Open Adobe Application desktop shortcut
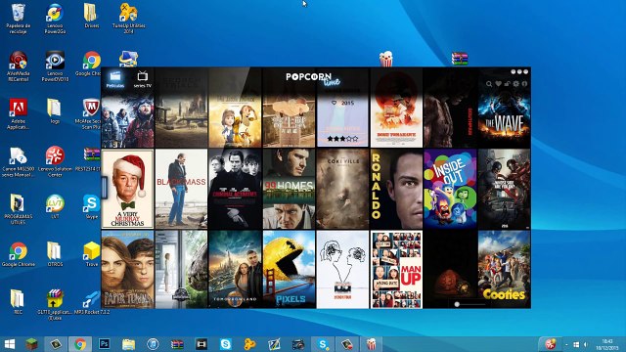626x352 pixels. [18, 114]
